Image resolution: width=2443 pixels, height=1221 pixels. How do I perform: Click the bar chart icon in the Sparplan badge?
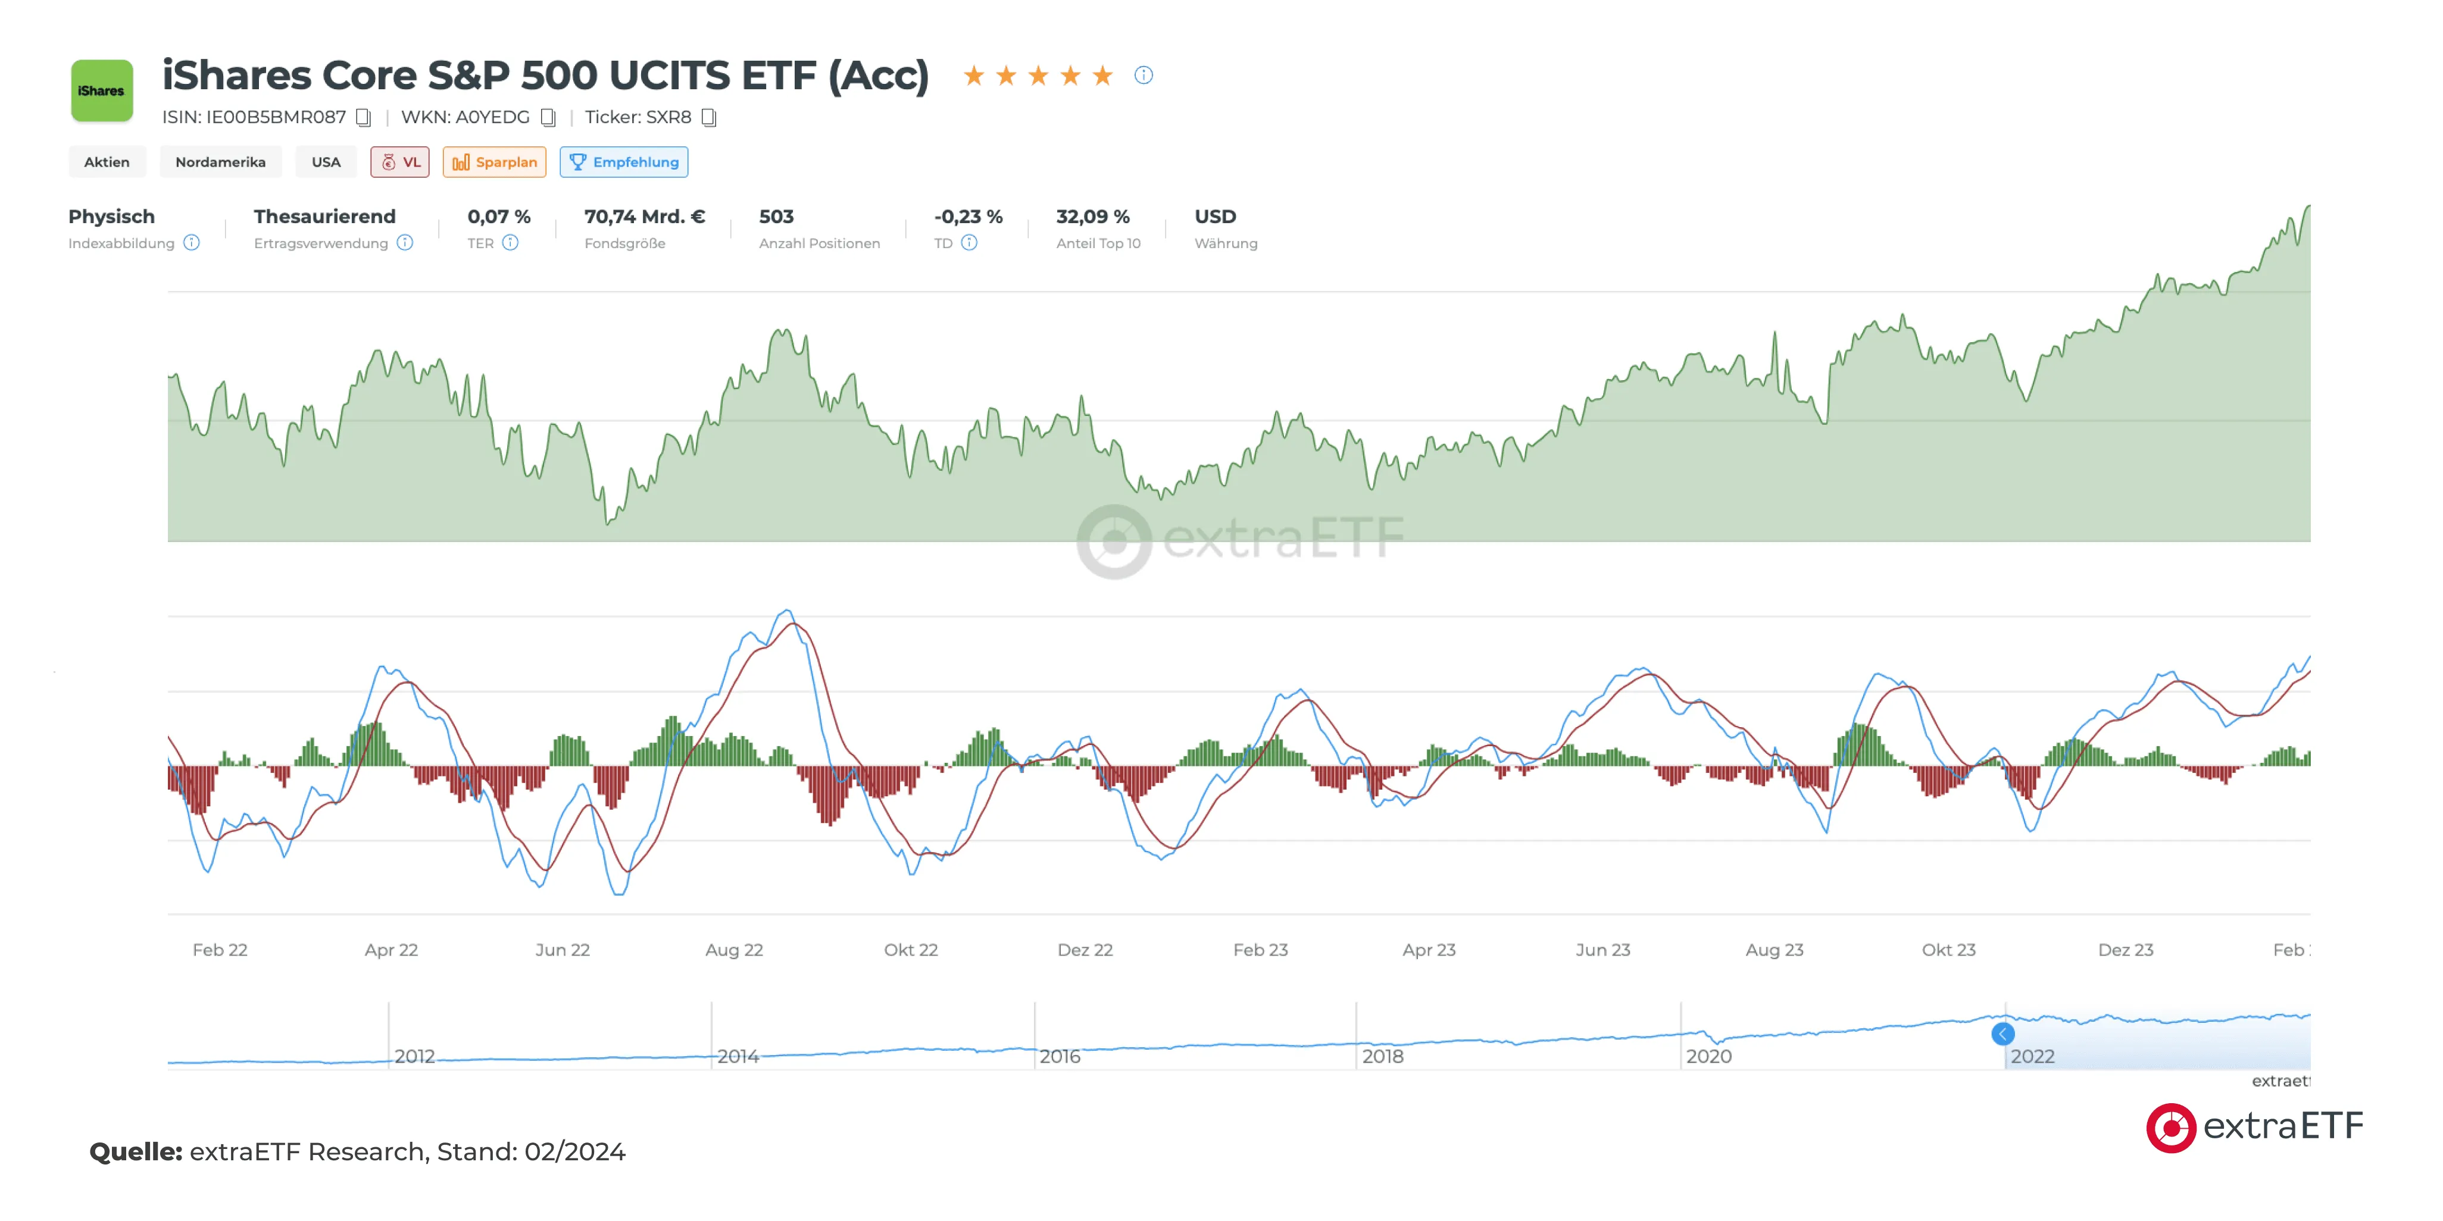tap(462, 162)
